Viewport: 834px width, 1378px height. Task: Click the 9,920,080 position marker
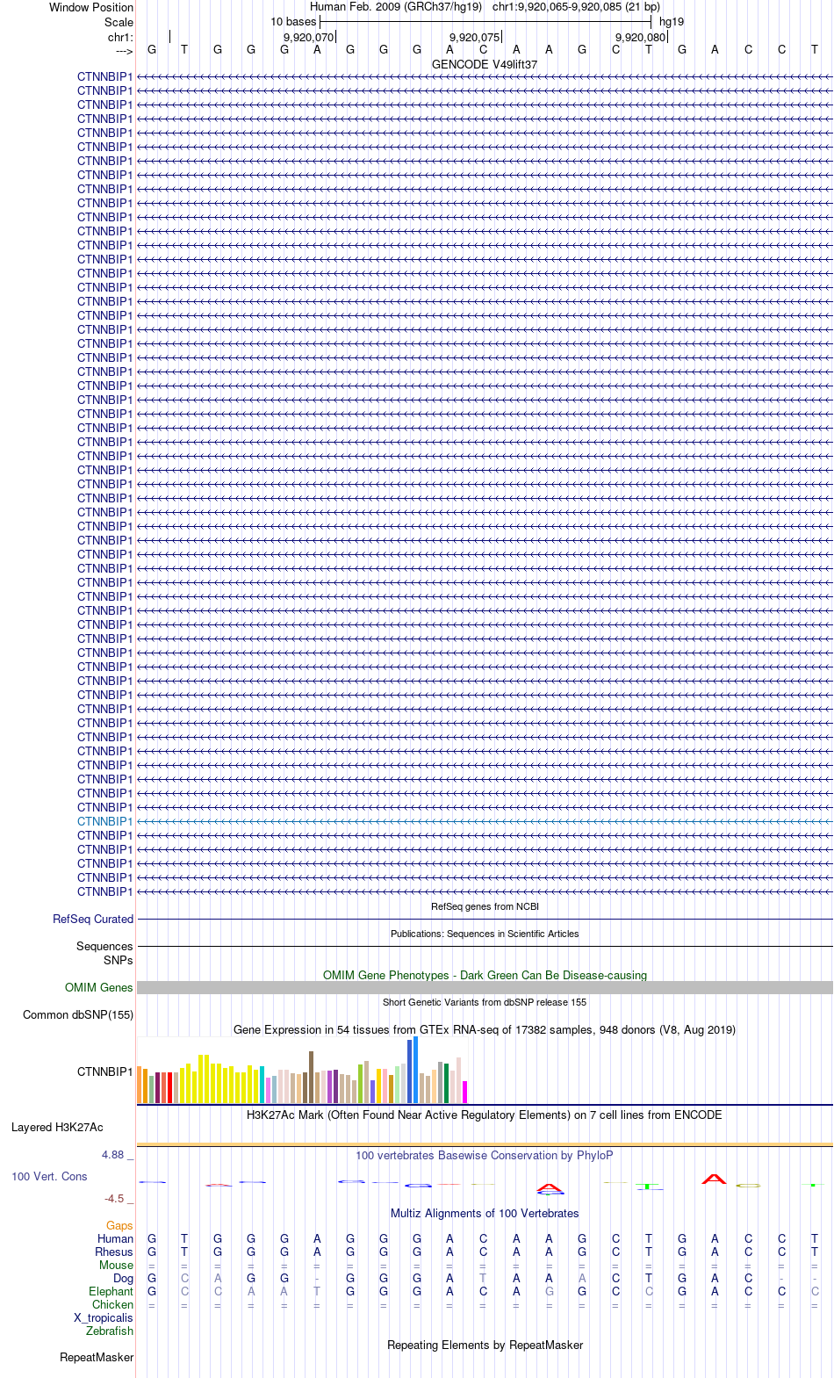tap(640, 37)
